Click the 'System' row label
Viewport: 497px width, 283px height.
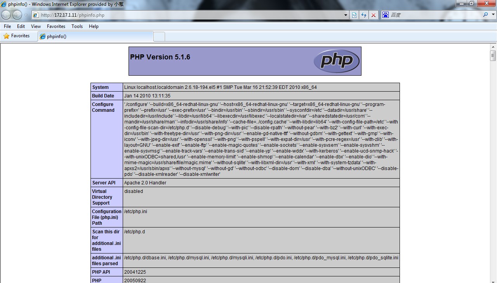click(x=101, y=87)
